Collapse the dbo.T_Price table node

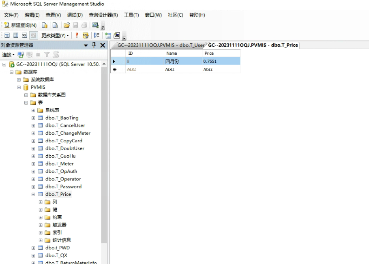(x=33, y=194)
